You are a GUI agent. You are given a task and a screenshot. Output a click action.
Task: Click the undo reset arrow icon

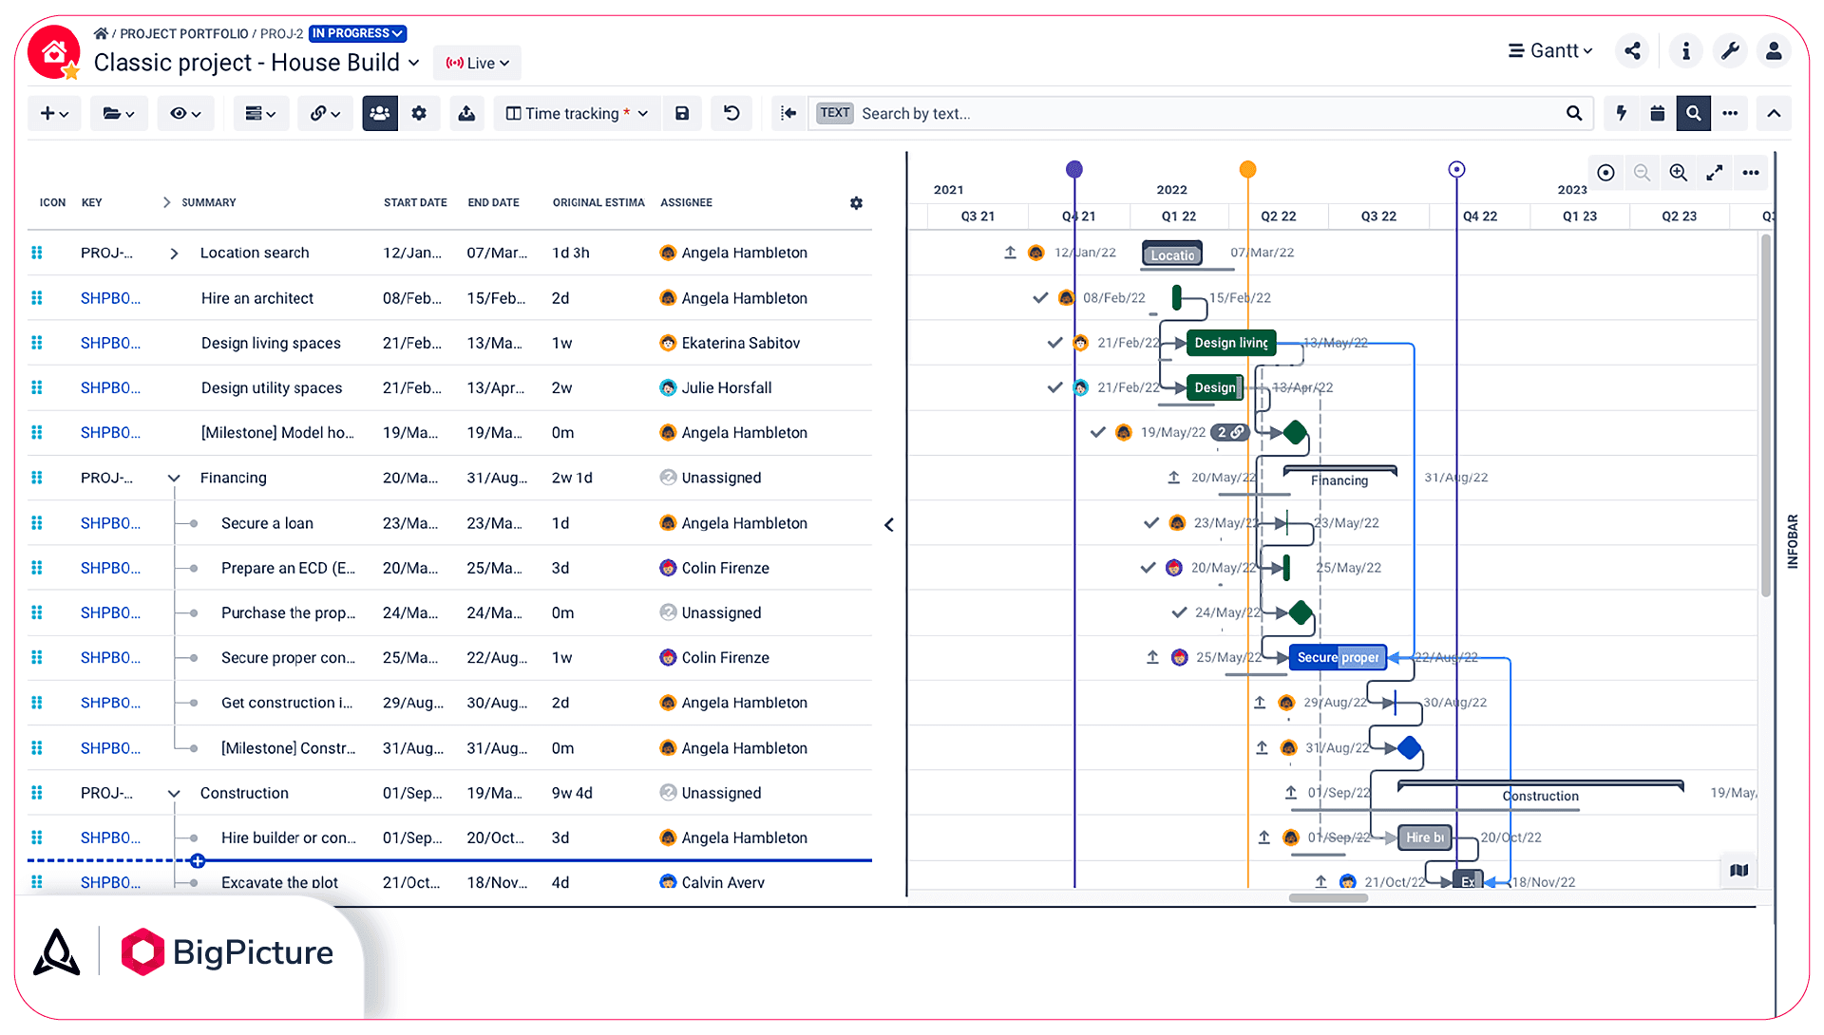point(731,113)
